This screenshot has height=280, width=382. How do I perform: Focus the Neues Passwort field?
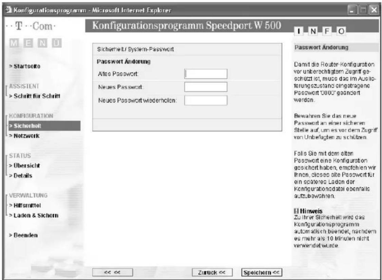206,87
